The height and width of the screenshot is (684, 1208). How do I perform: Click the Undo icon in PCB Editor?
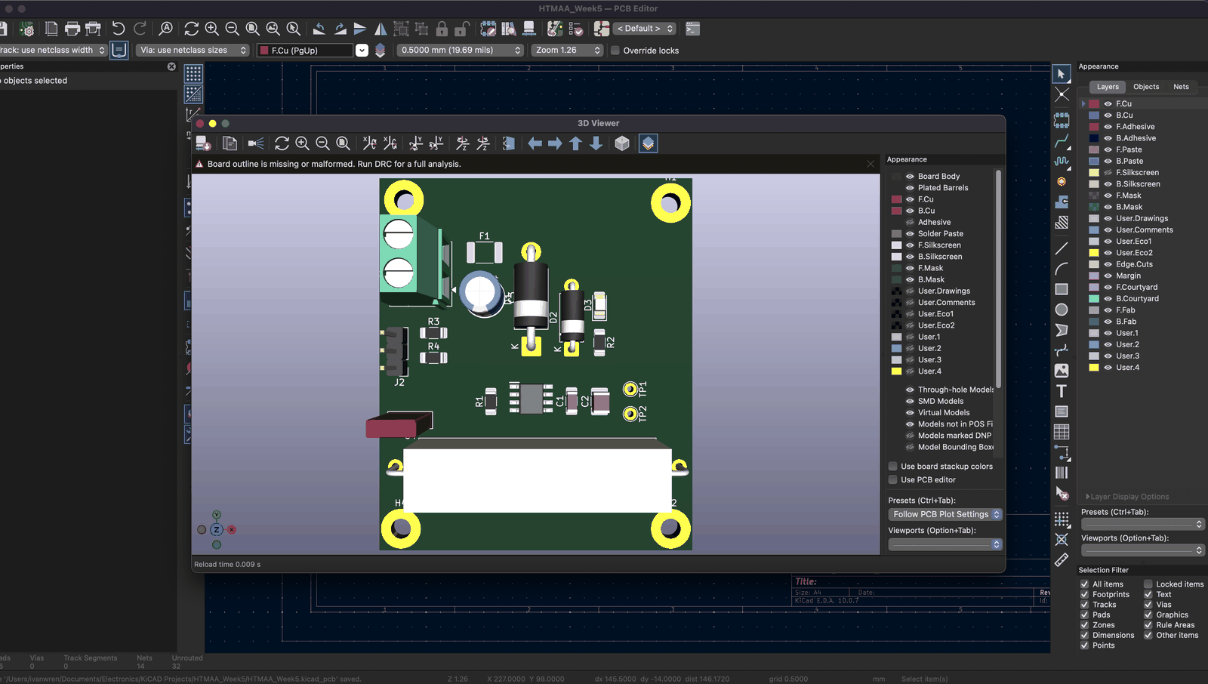[x=119, y=29]
